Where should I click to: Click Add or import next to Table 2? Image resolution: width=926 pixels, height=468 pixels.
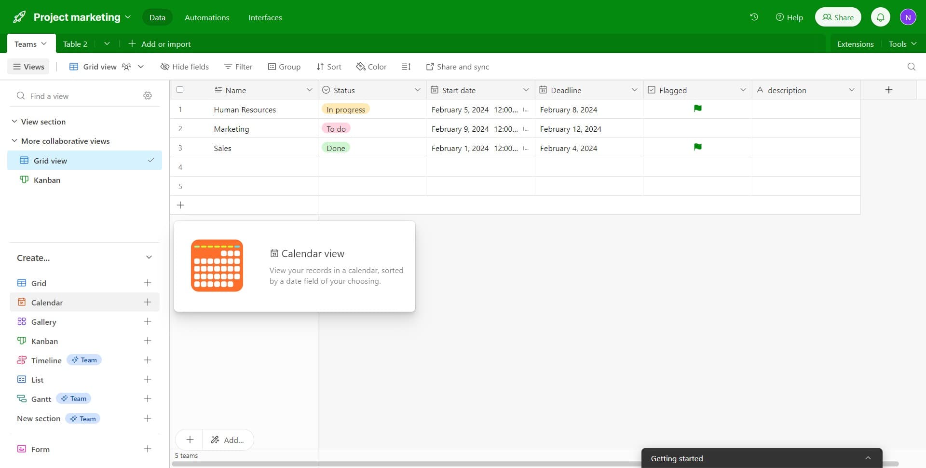160,43
